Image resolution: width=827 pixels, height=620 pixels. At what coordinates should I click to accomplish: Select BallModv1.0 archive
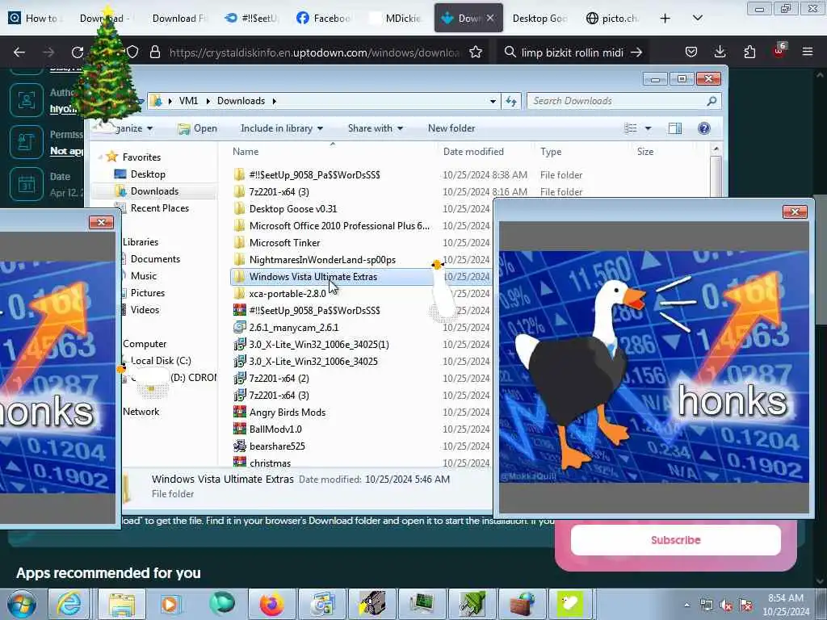coord(275,429)
